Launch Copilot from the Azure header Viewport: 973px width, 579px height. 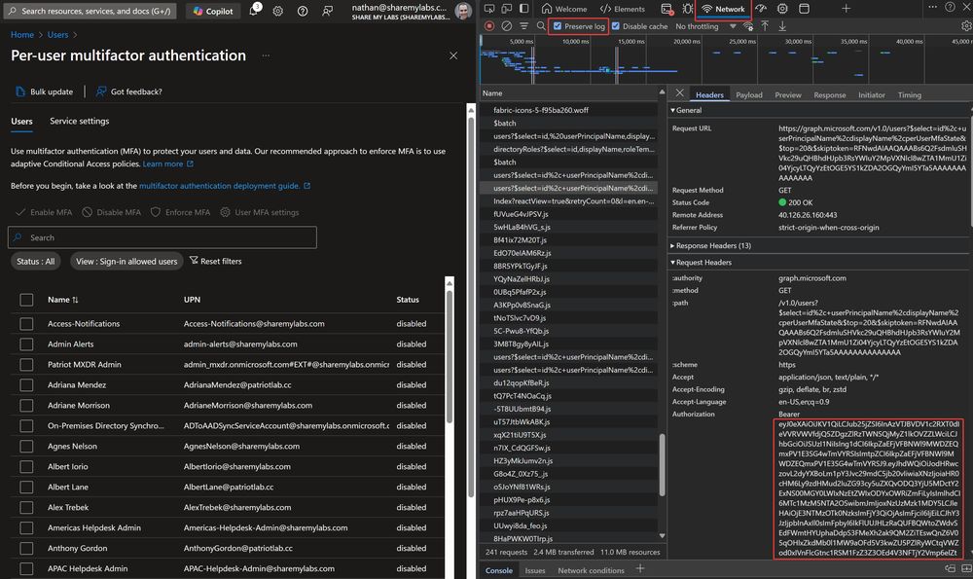click(213, 11)
